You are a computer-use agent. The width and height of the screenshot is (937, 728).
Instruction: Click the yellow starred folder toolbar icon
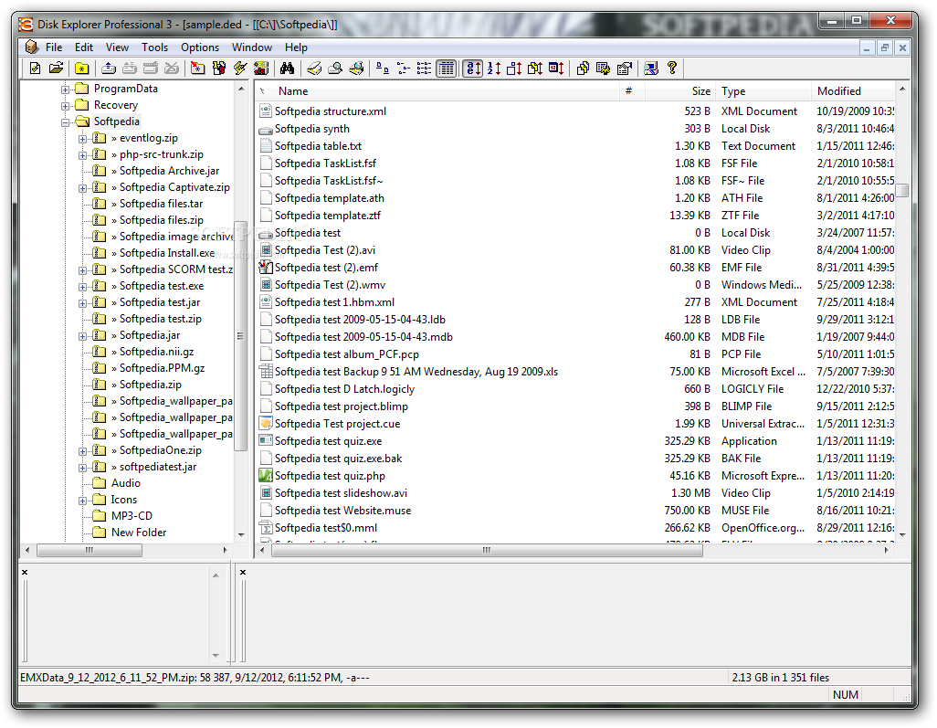pos(82,69)
